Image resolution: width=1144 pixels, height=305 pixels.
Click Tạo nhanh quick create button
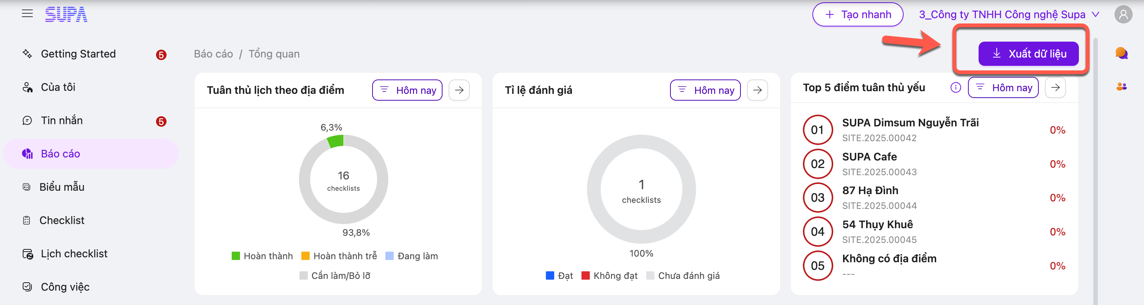tap(857, 15)
